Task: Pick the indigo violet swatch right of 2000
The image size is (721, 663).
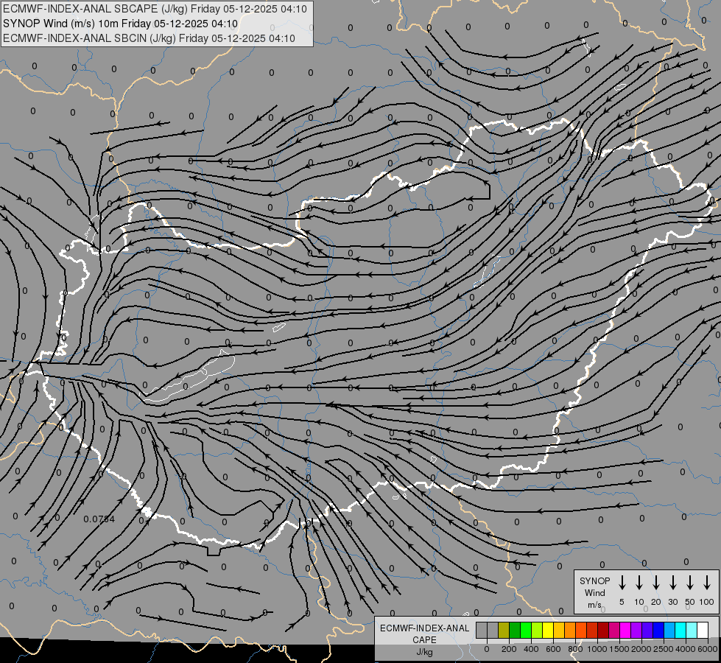Action: tap(647, 631)
